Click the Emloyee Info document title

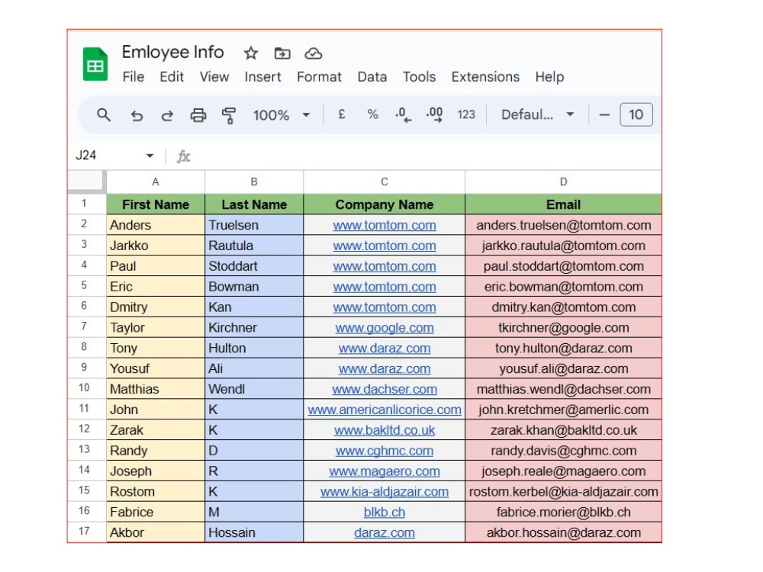tap(172, 52)
